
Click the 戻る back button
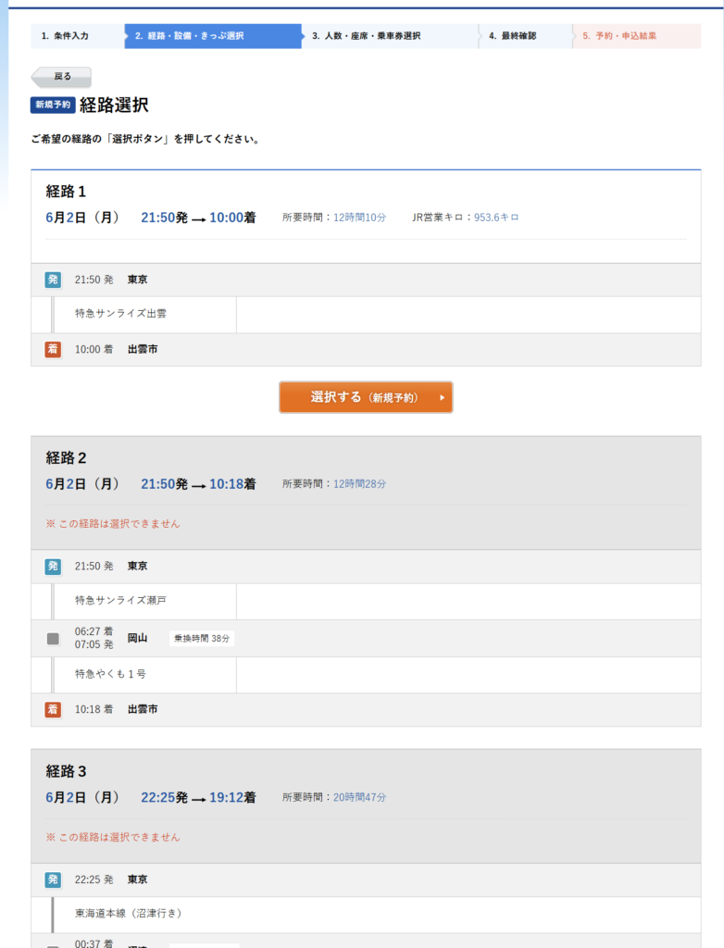(x=61, y=77)
